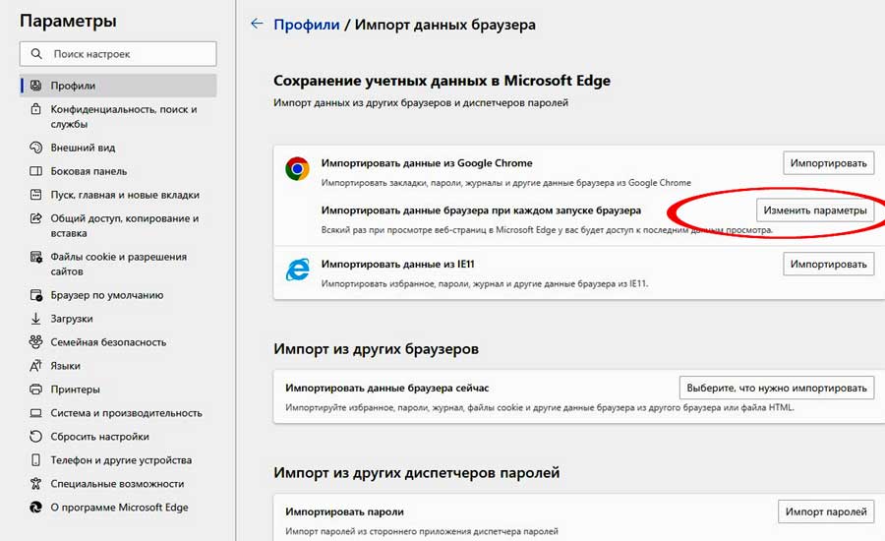
Task: Click the search magnifier icon in settings search
Action: [36, 54]
